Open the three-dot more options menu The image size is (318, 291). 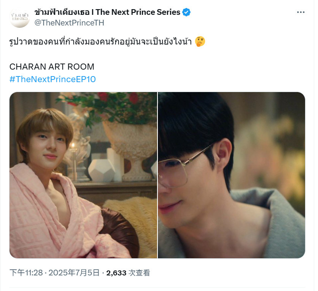click(x=301, y=12)
